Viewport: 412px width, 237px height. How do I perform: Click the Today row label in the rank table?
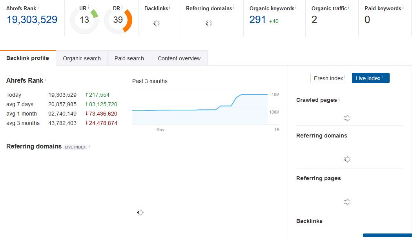click(x=14, y=95)
